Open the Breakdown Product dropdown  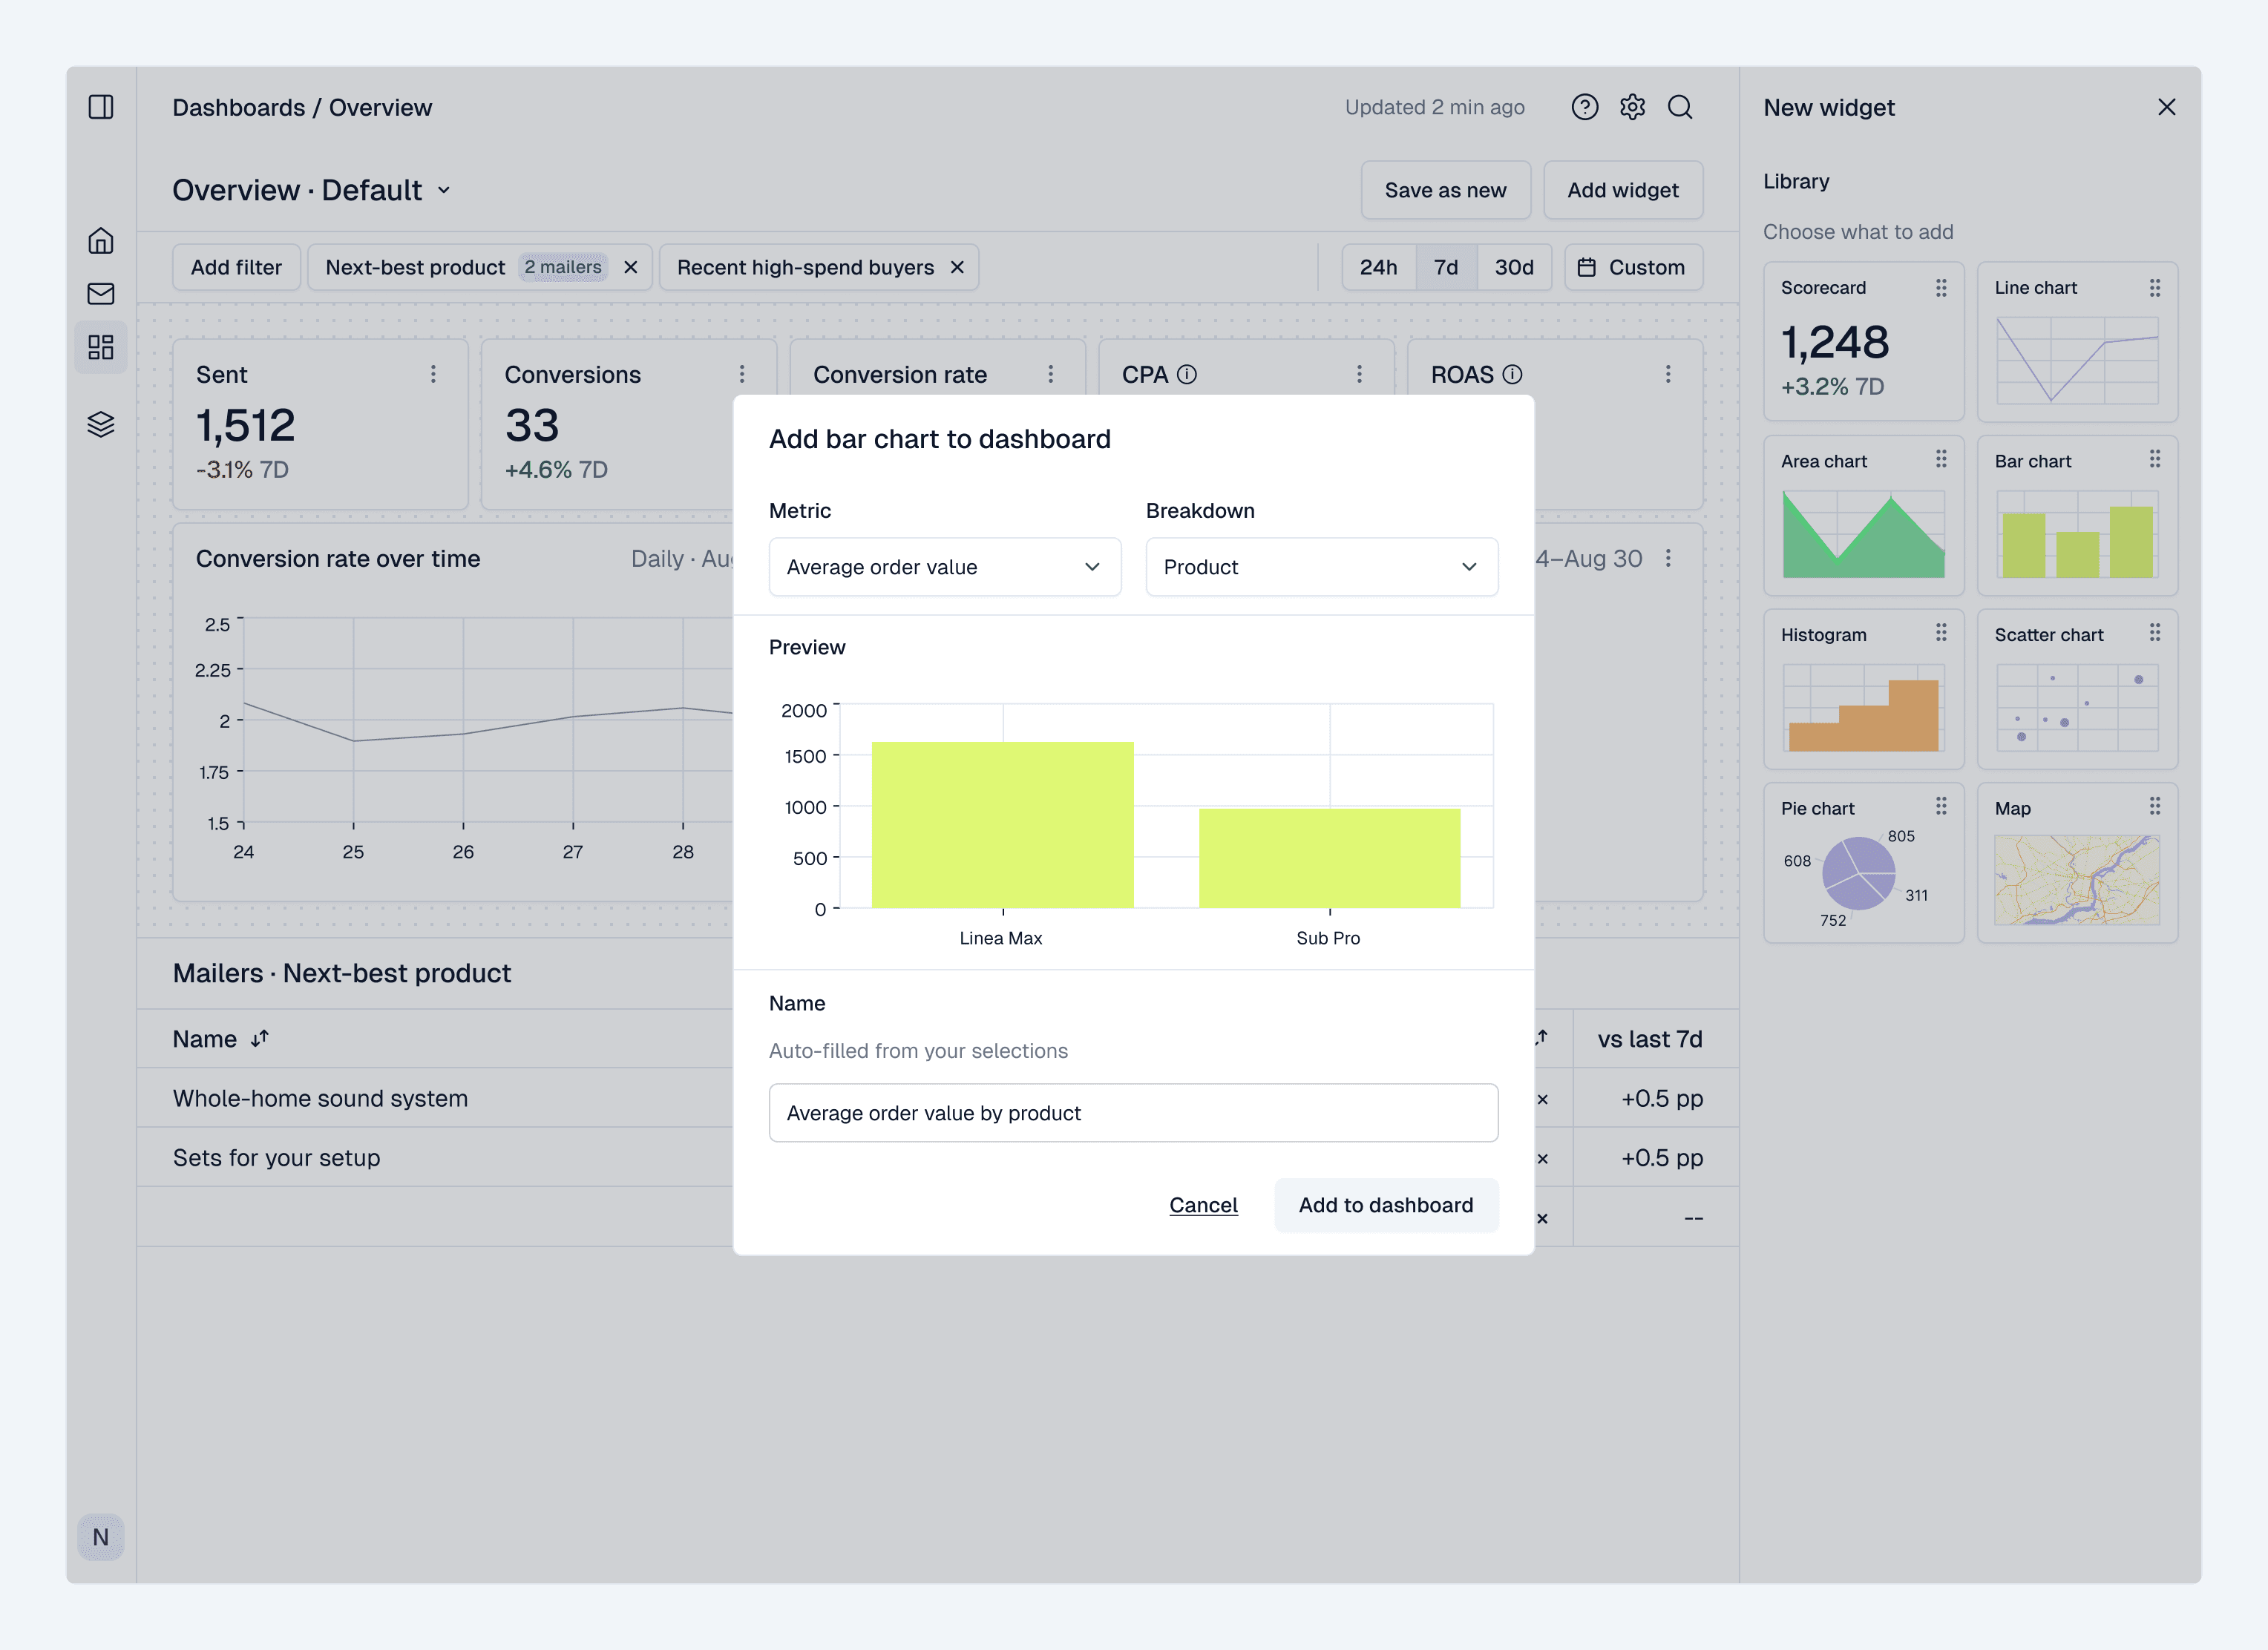pyautogui.click(x=1321, y=567)
